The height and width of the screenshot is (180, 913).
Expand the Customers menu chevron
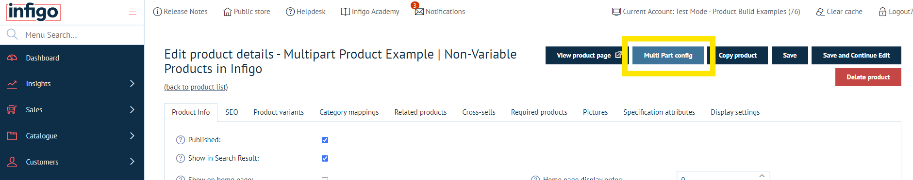point(132,162)
